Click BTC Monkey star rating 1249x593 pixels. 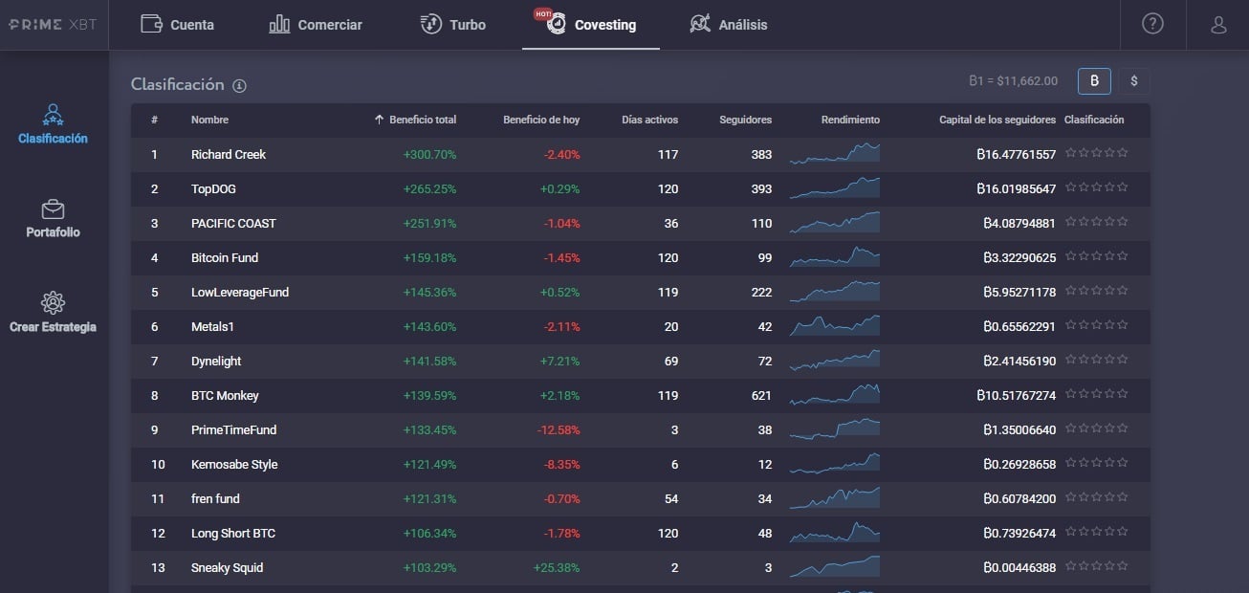1097,394
